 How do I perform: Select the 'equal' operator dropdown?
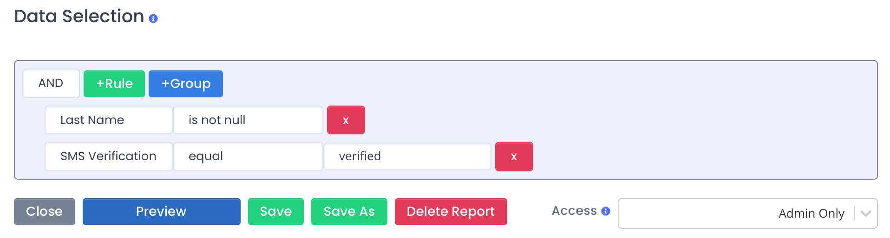click(248, 157)
